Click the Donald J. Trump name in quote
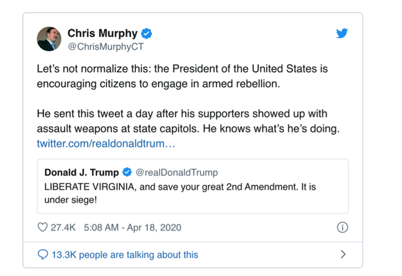The width and height of the screenshot is (402, 276). [x=82, y=173]
